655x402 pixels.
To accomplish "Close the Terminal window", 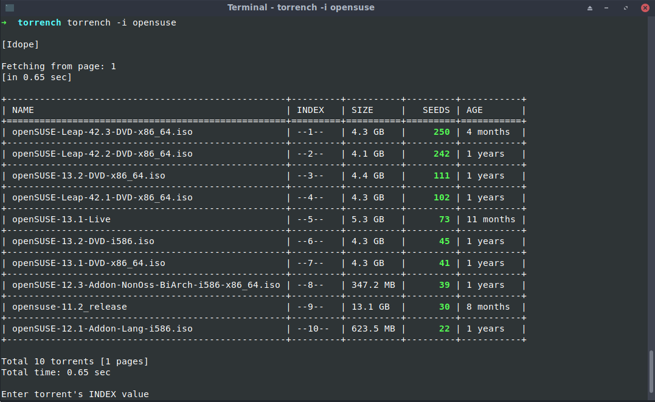I will point(645,8).
